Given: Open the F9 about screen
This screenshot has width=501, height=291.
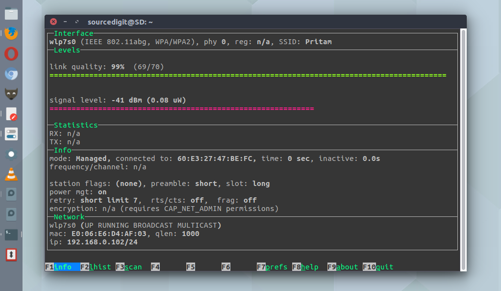Looking at the screenshot, I should pos(343,267).
